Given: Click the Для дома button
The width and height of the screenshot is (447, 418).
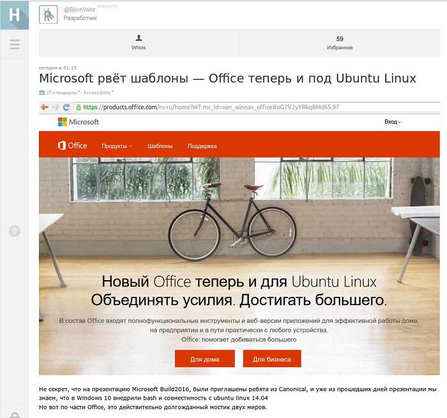Looking at the screenshot, I should [205, 359].
